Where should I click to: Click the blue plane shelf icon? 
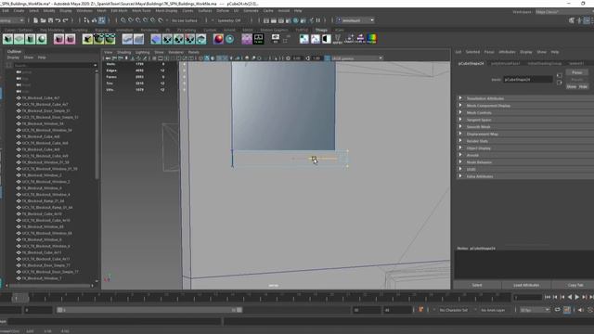point(156,39)
